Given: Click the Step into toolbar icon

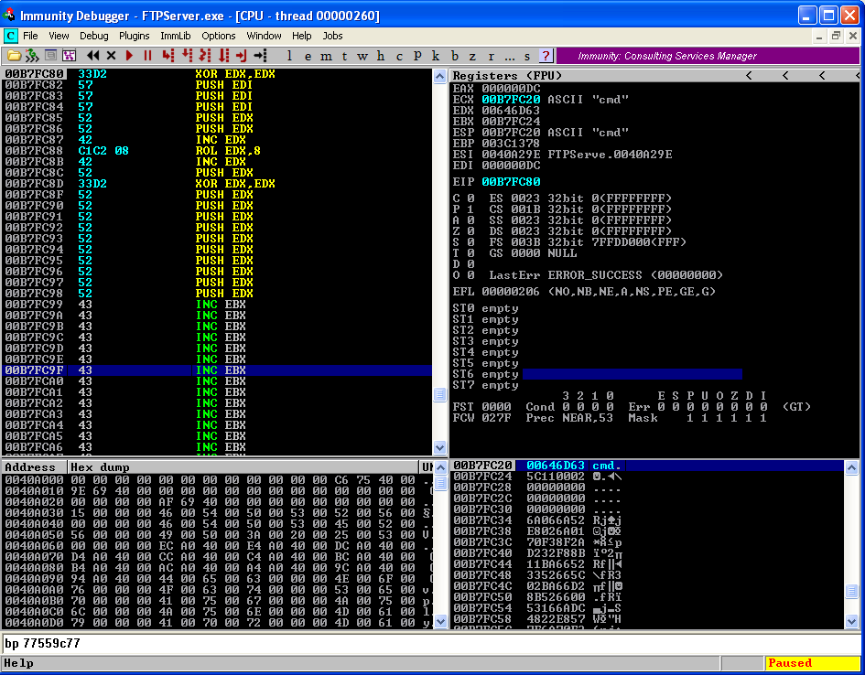Looking at the screenshot, I should click(168, 56).
